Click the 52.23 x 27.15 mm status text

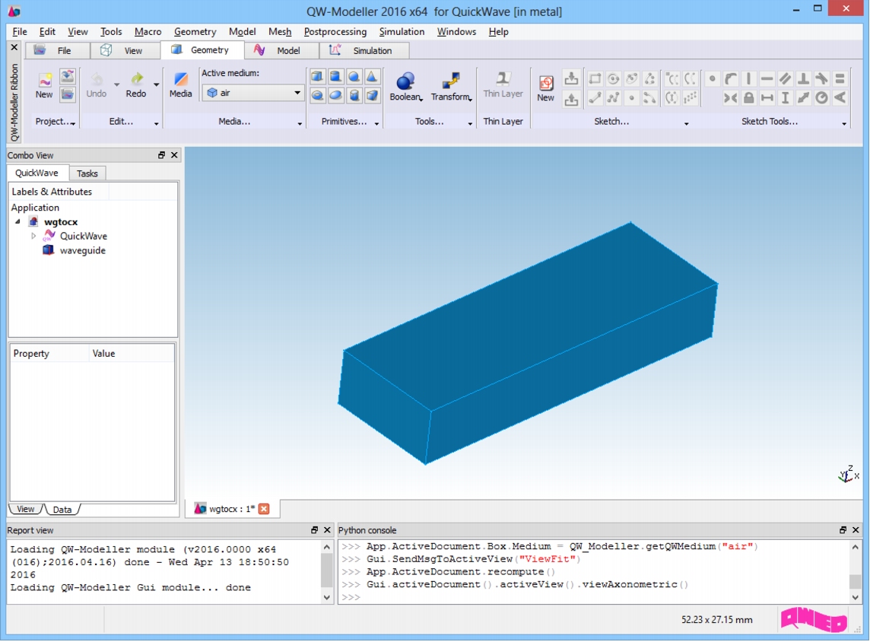(x=717, y=620)
